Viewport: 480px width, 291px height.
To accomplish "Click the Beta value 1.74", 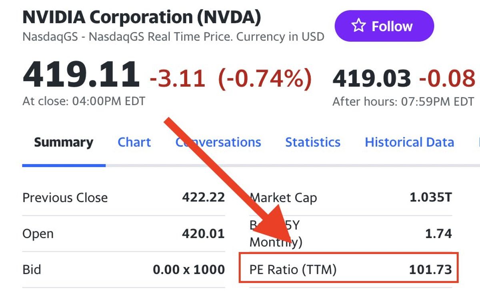I will point(438,233).
